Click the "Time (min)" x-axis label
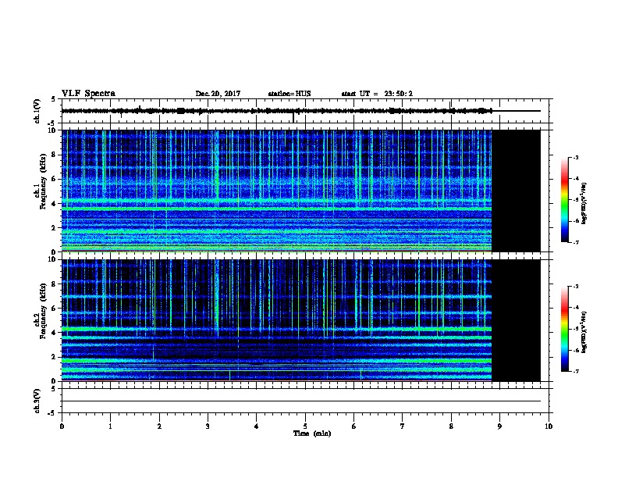This screenshot has height=478, width=618. tap(312, 433)
